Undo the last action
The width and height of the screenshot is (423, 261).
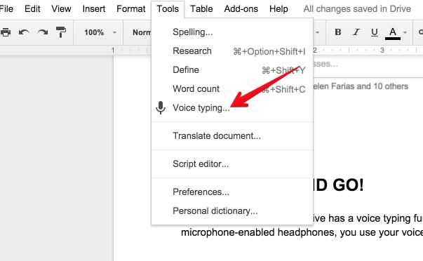click(24, 32)
